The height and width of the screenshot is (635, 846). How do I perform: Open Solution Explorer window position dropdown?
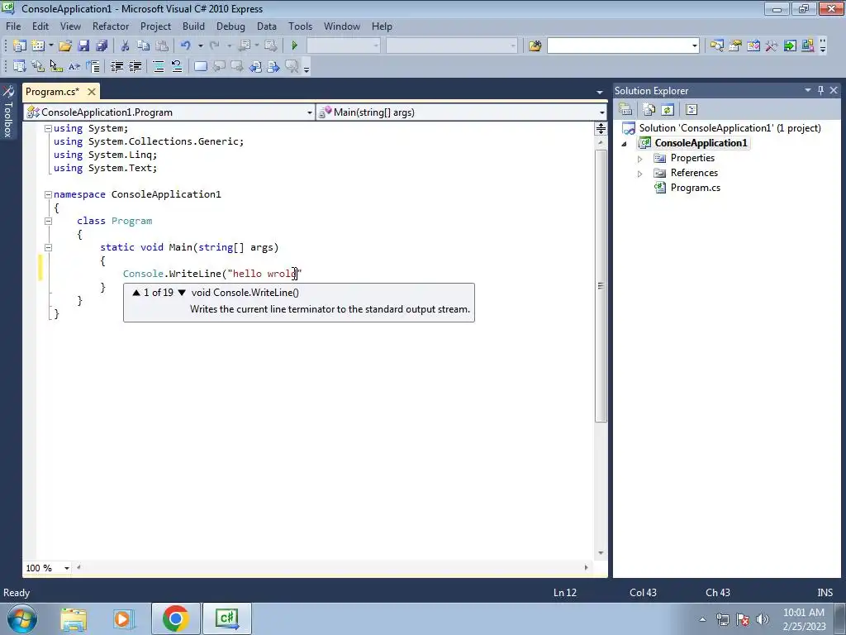[x=808, y=90]
